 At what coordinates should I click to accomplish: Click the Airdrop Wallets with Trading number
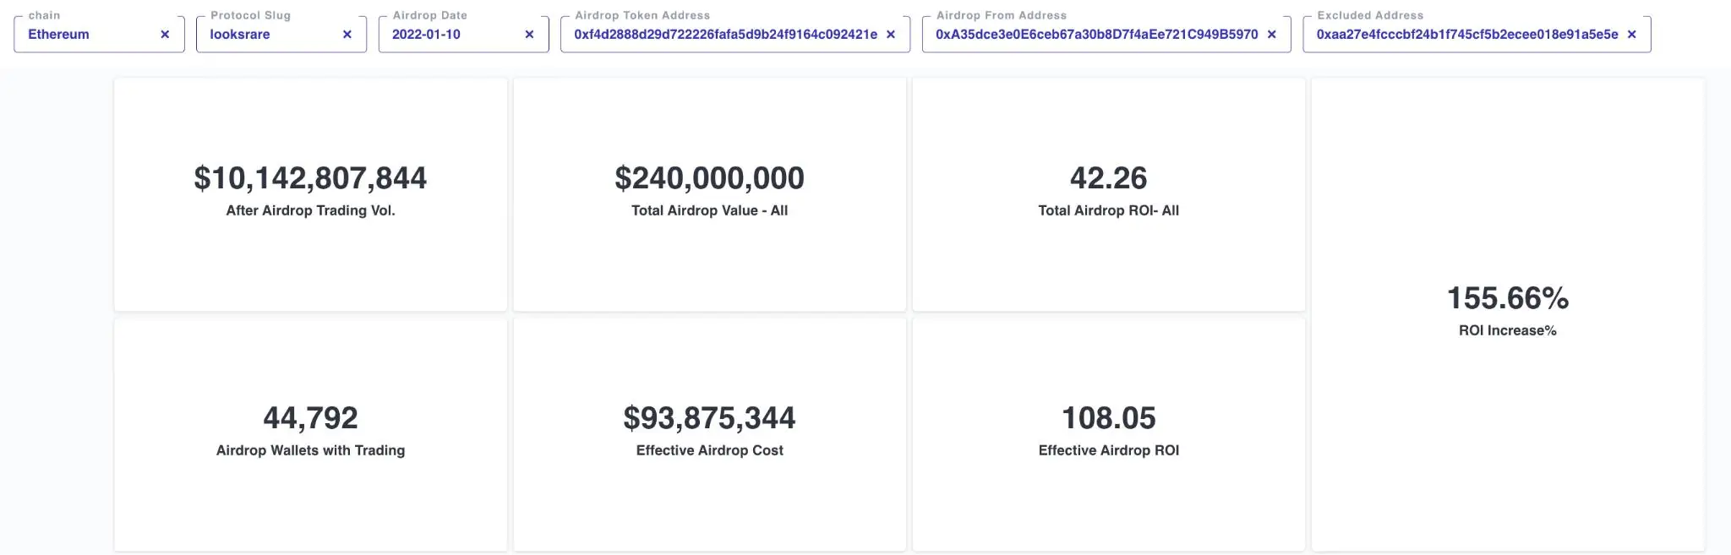[310, 418]
